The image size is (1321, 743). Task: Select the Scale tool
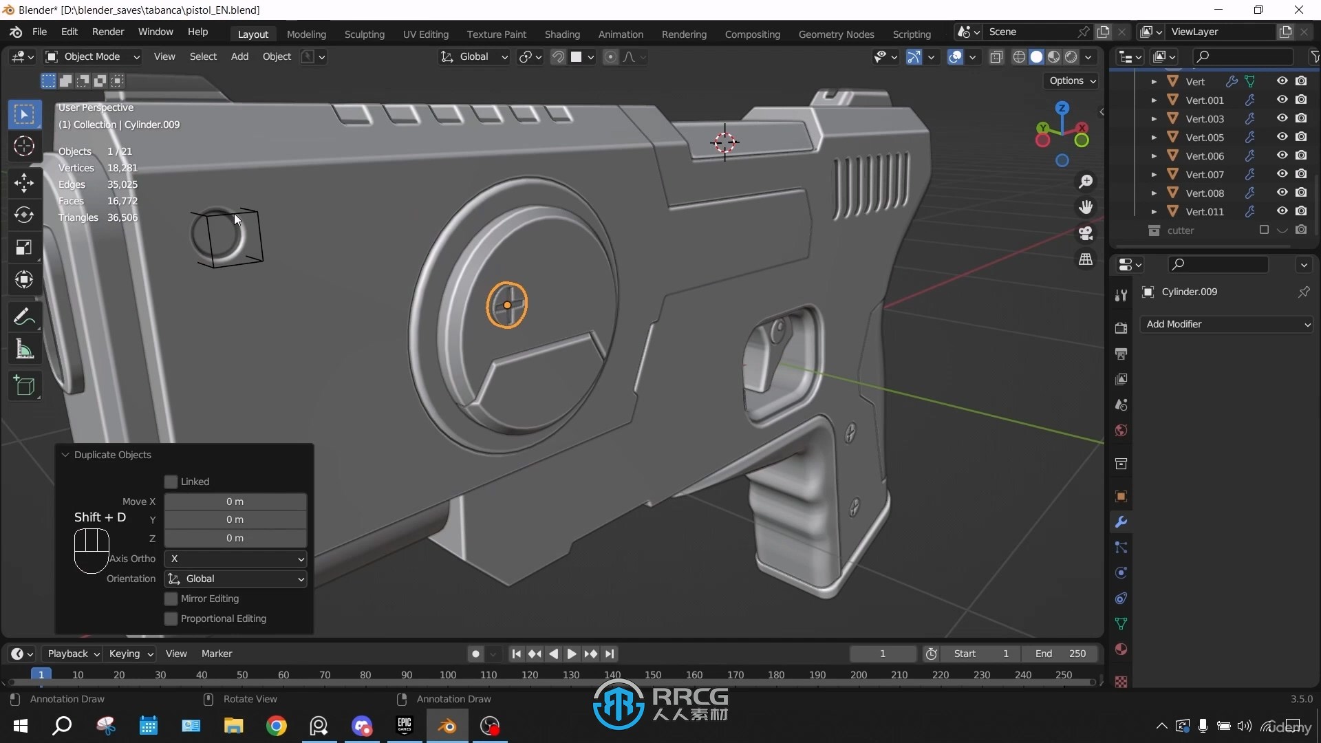tap(24, 247)
